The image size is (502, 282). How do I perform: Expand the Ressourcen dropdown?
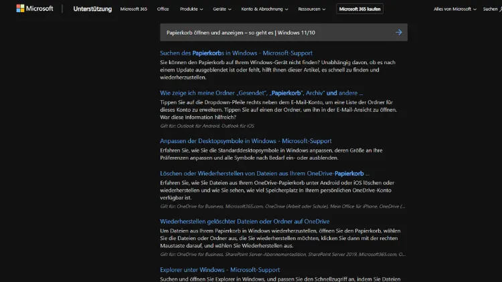(x=311, y=9)
